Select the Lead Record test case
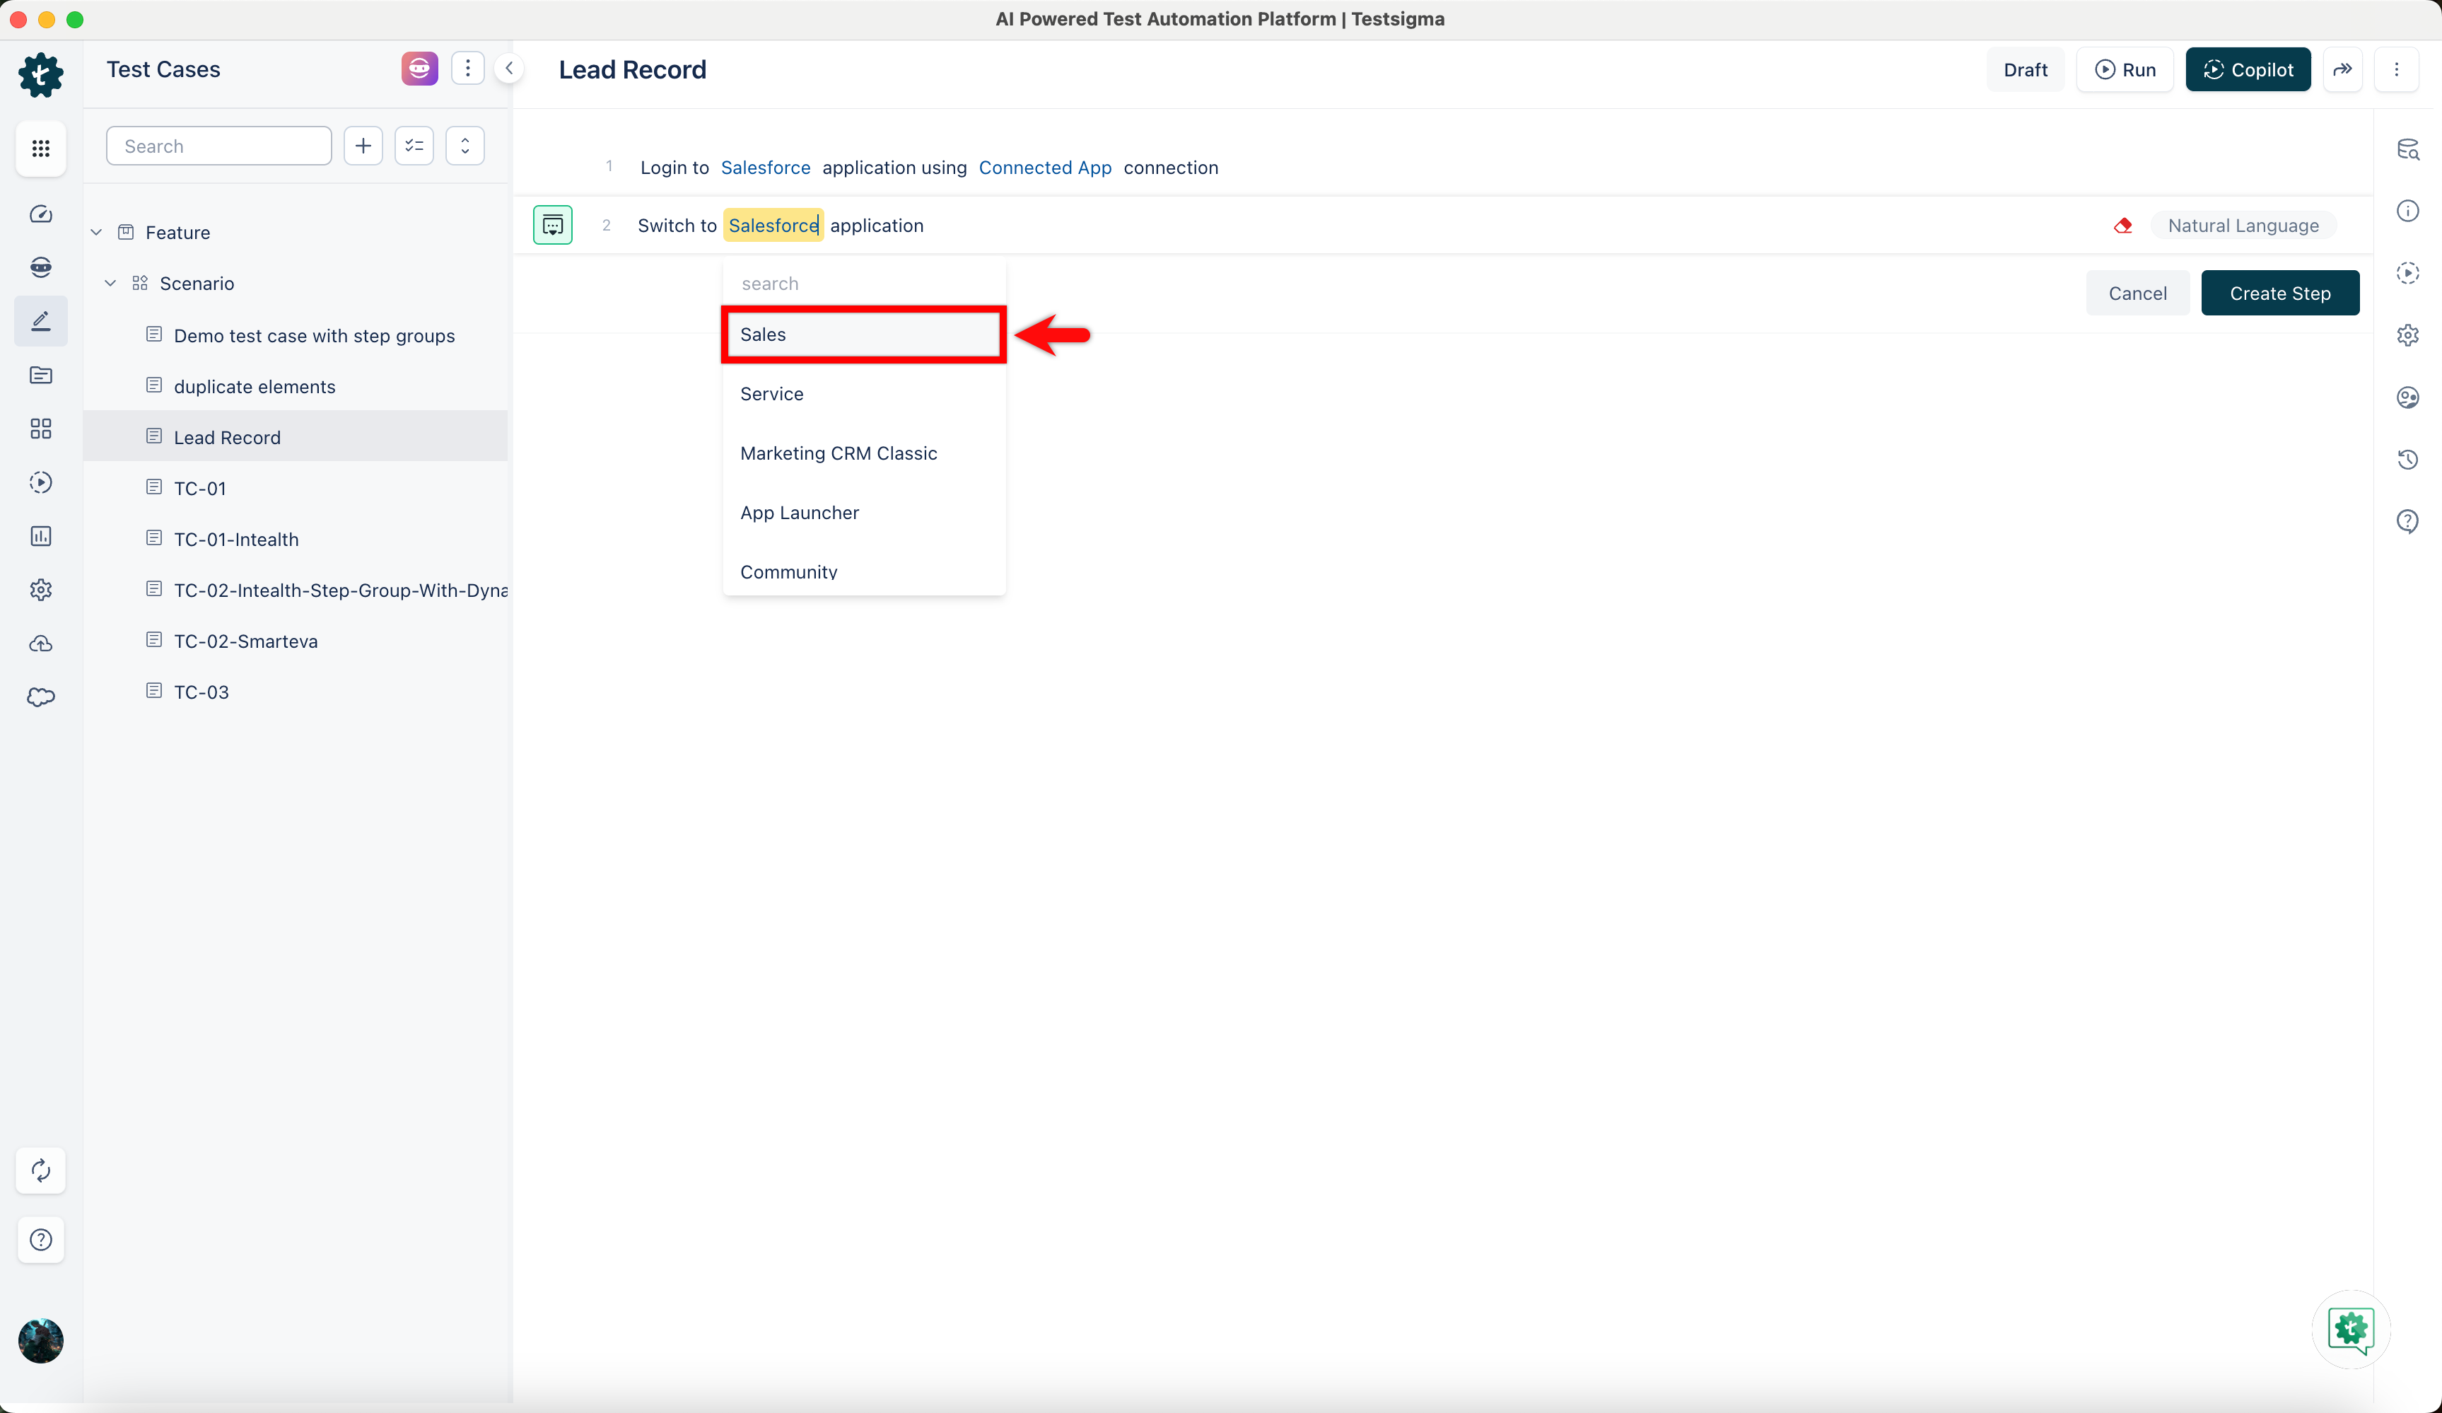This screenshot has width=2442, height=1413. (296, 437)
